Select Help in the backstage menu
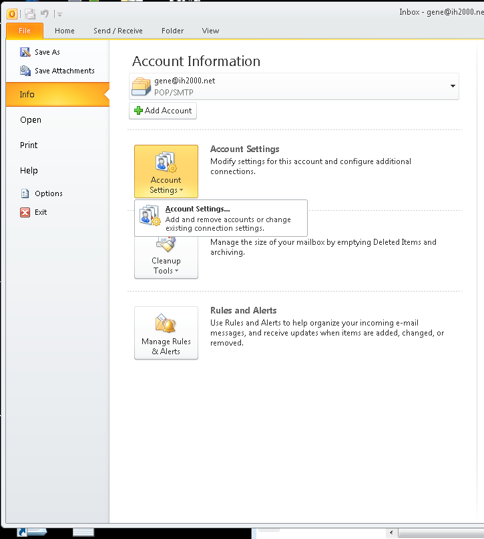The width and height of the screenshot is (484, 539). [x=29, y=171]
